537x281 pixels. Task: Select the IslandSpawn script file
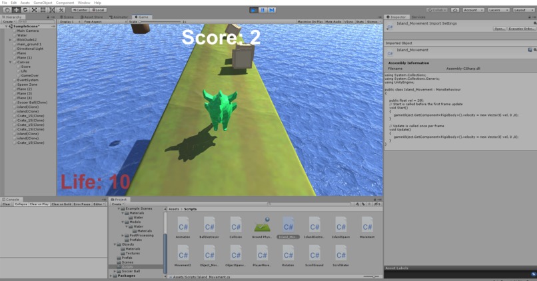(340, 228)
